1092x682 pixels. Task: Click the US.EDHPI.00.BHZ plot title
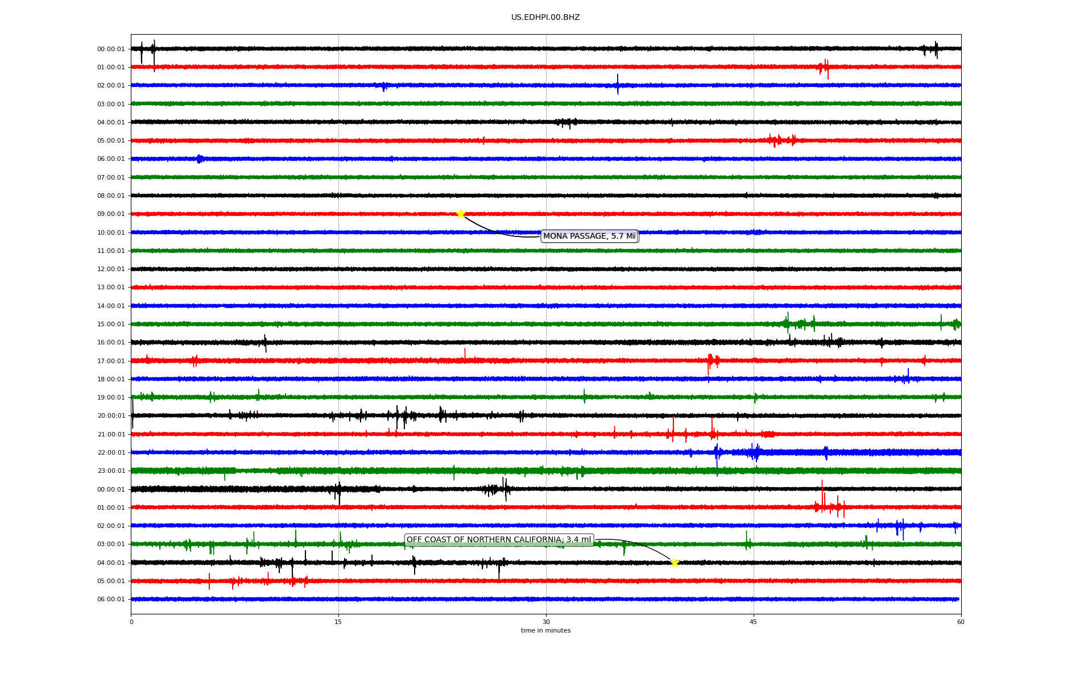point(545,18)
